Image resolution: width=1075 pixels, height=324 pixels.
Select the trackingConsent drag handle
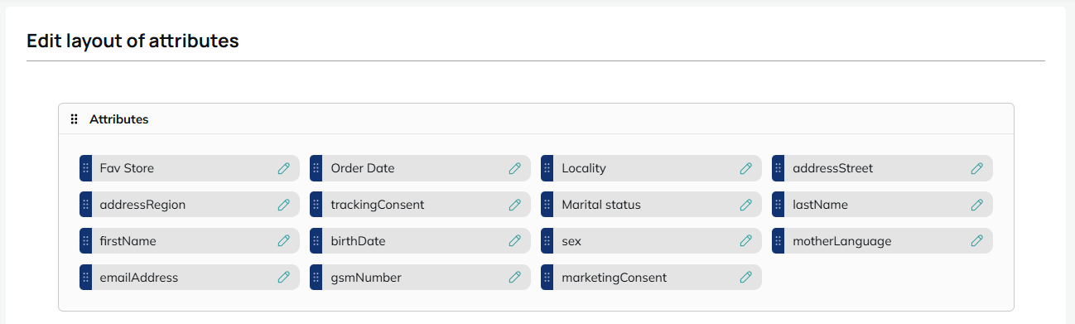point(316,205)
